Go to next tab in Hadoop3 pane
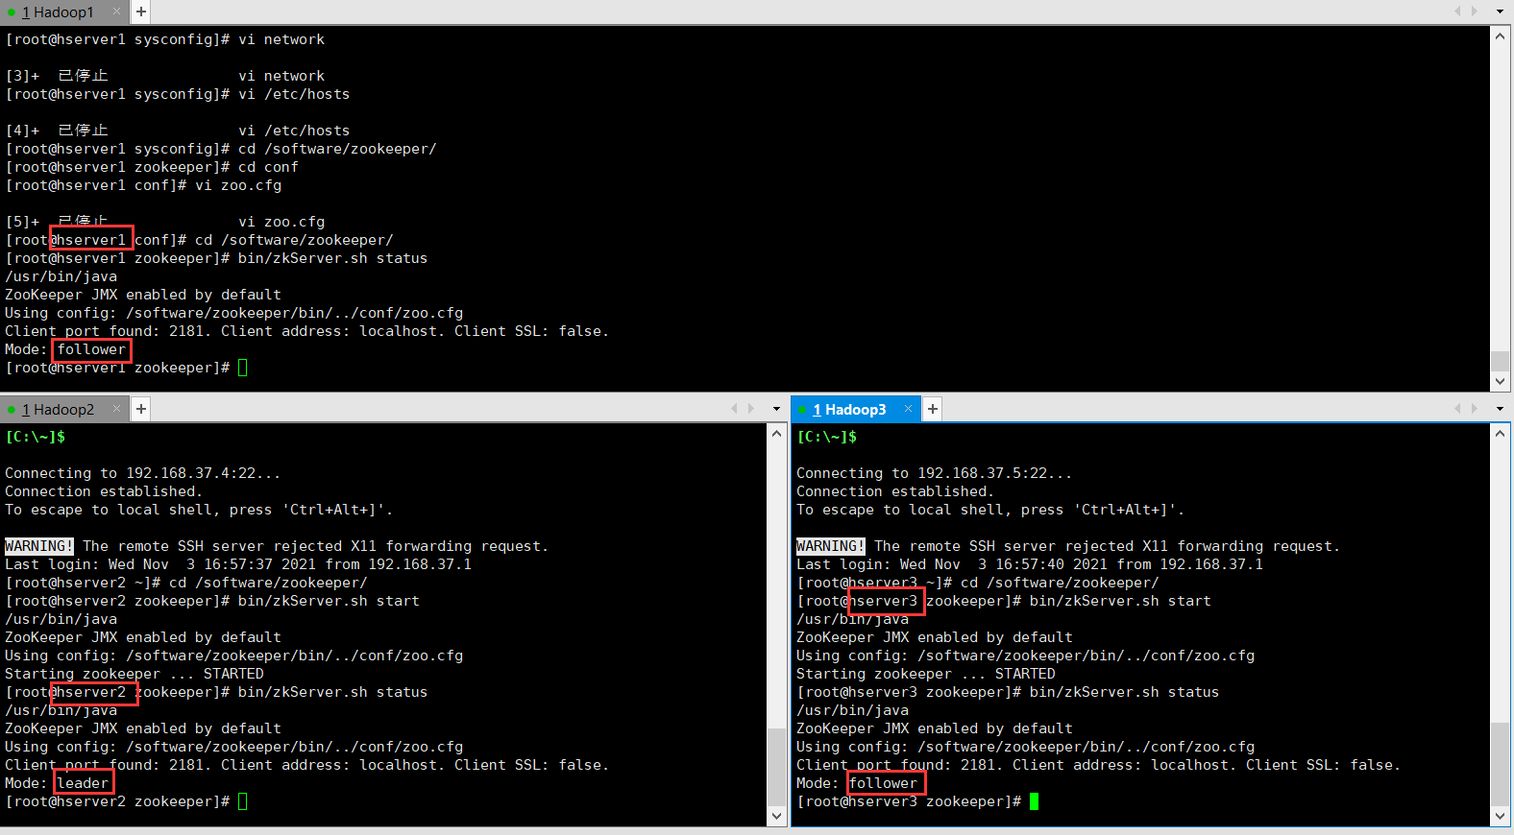 (x=1475, y=409)
